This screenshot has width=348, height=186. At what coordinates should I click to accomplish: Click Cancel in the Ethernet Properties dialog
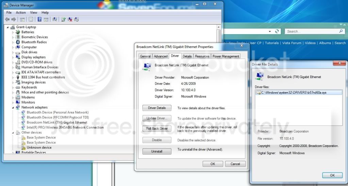[x=235, y=164]
